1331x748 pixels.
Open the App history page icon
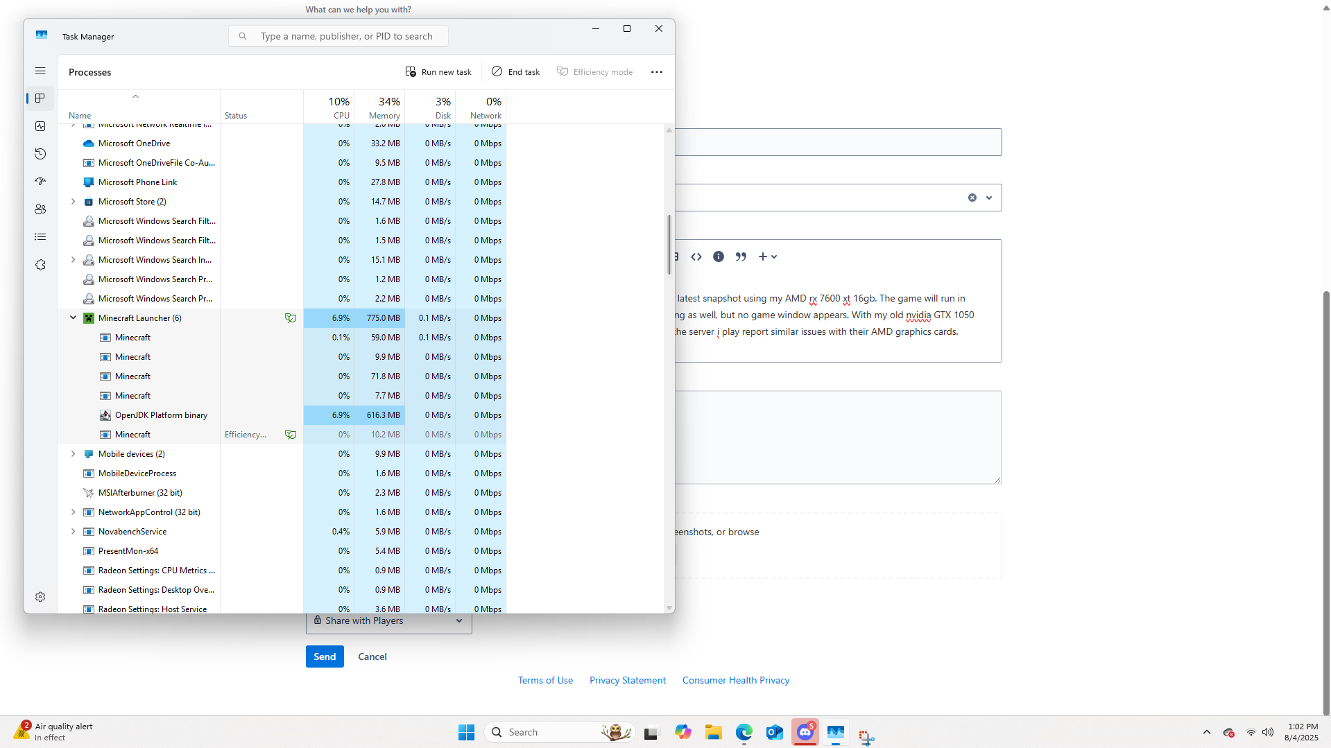click(40, 154)
